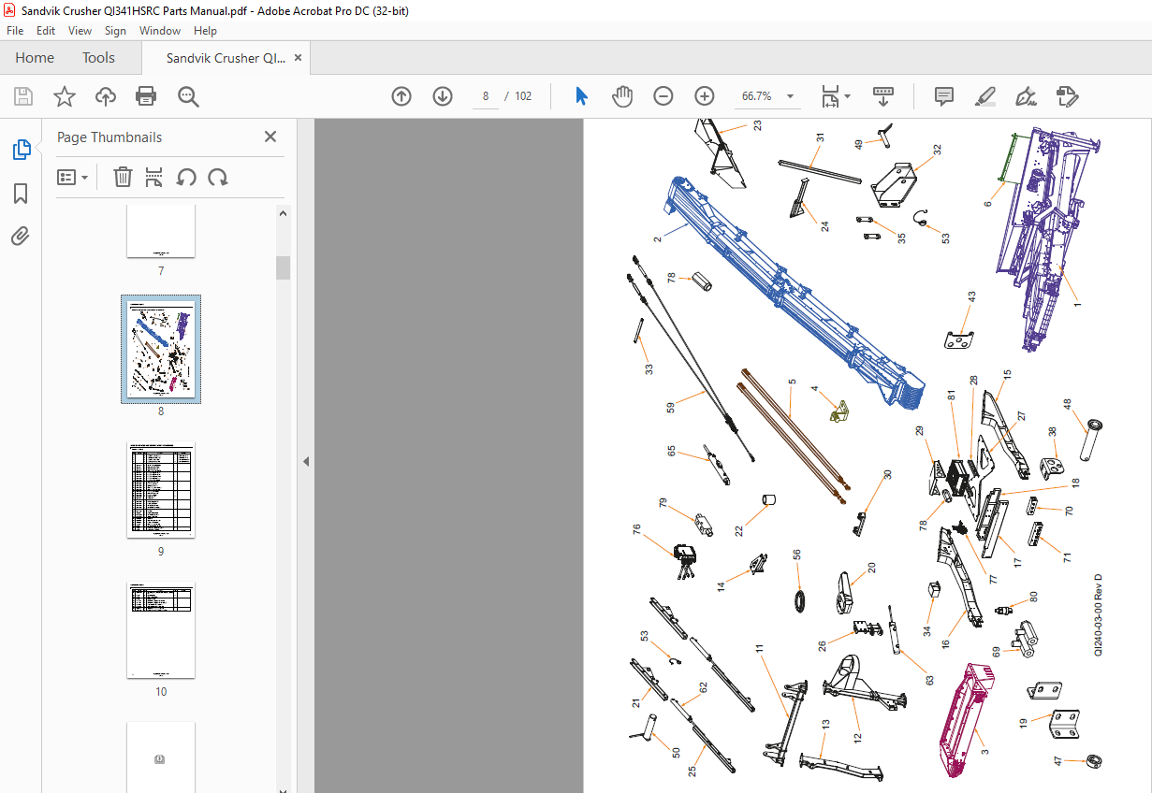Viewport: 1152px width, 793px height.
Task: Open the sign document tool
Action: (x=1026, y=96)
